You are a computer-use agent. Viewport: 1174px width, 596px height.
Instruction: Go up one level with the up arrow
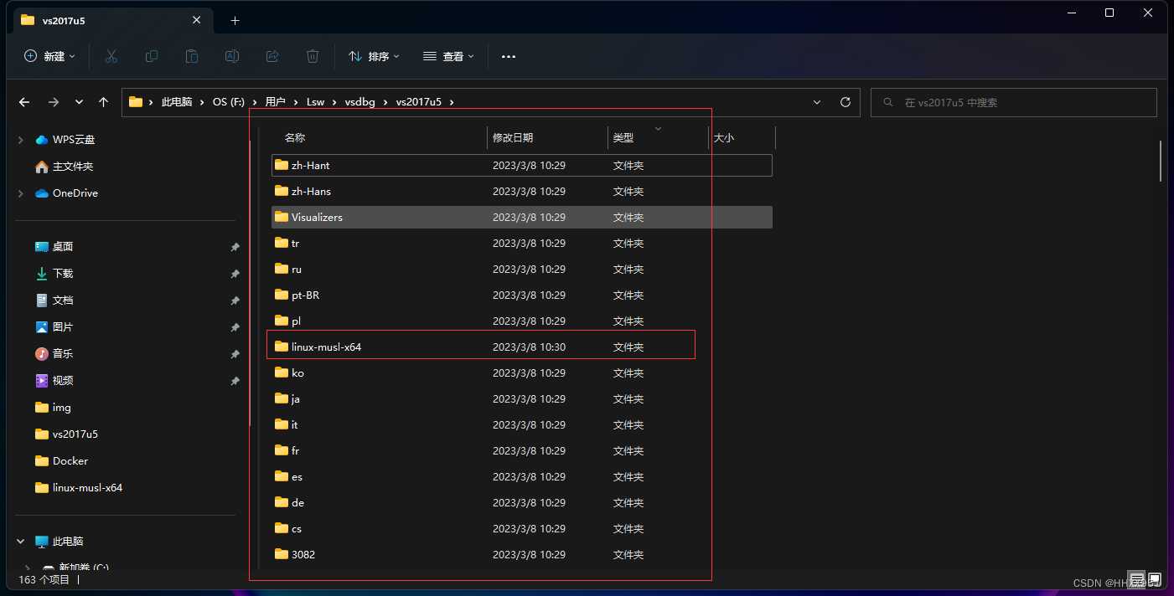(x=102, y=101)
